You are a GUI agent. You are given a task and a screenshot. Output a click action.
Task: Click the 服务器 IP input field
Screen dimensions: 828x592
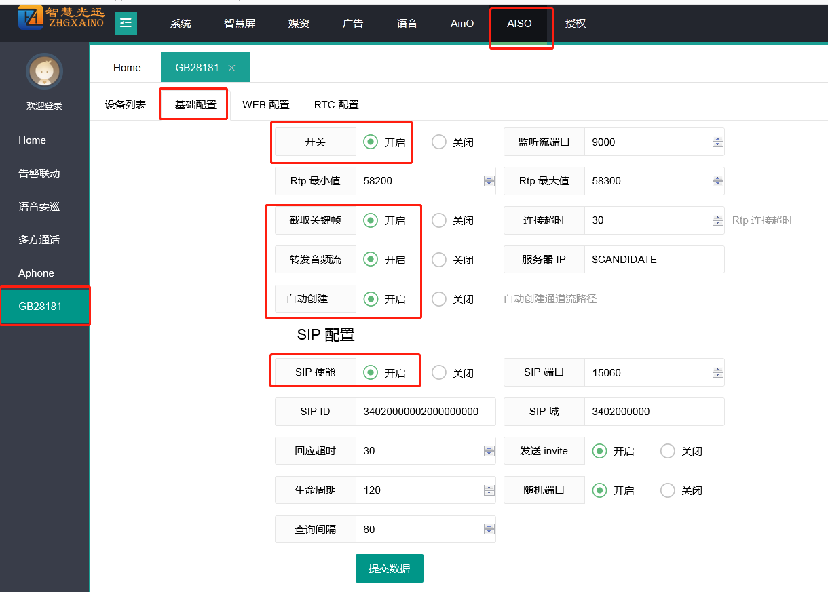pyautogui.click(x=654, y=260)
